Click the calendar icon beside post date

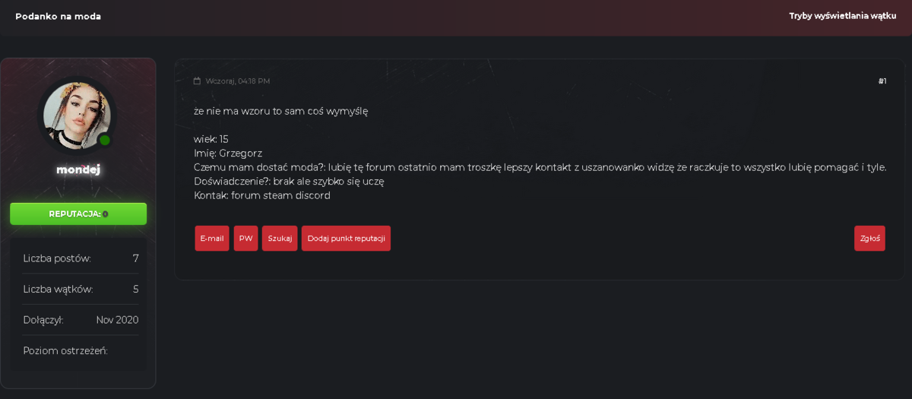point(198,81)
